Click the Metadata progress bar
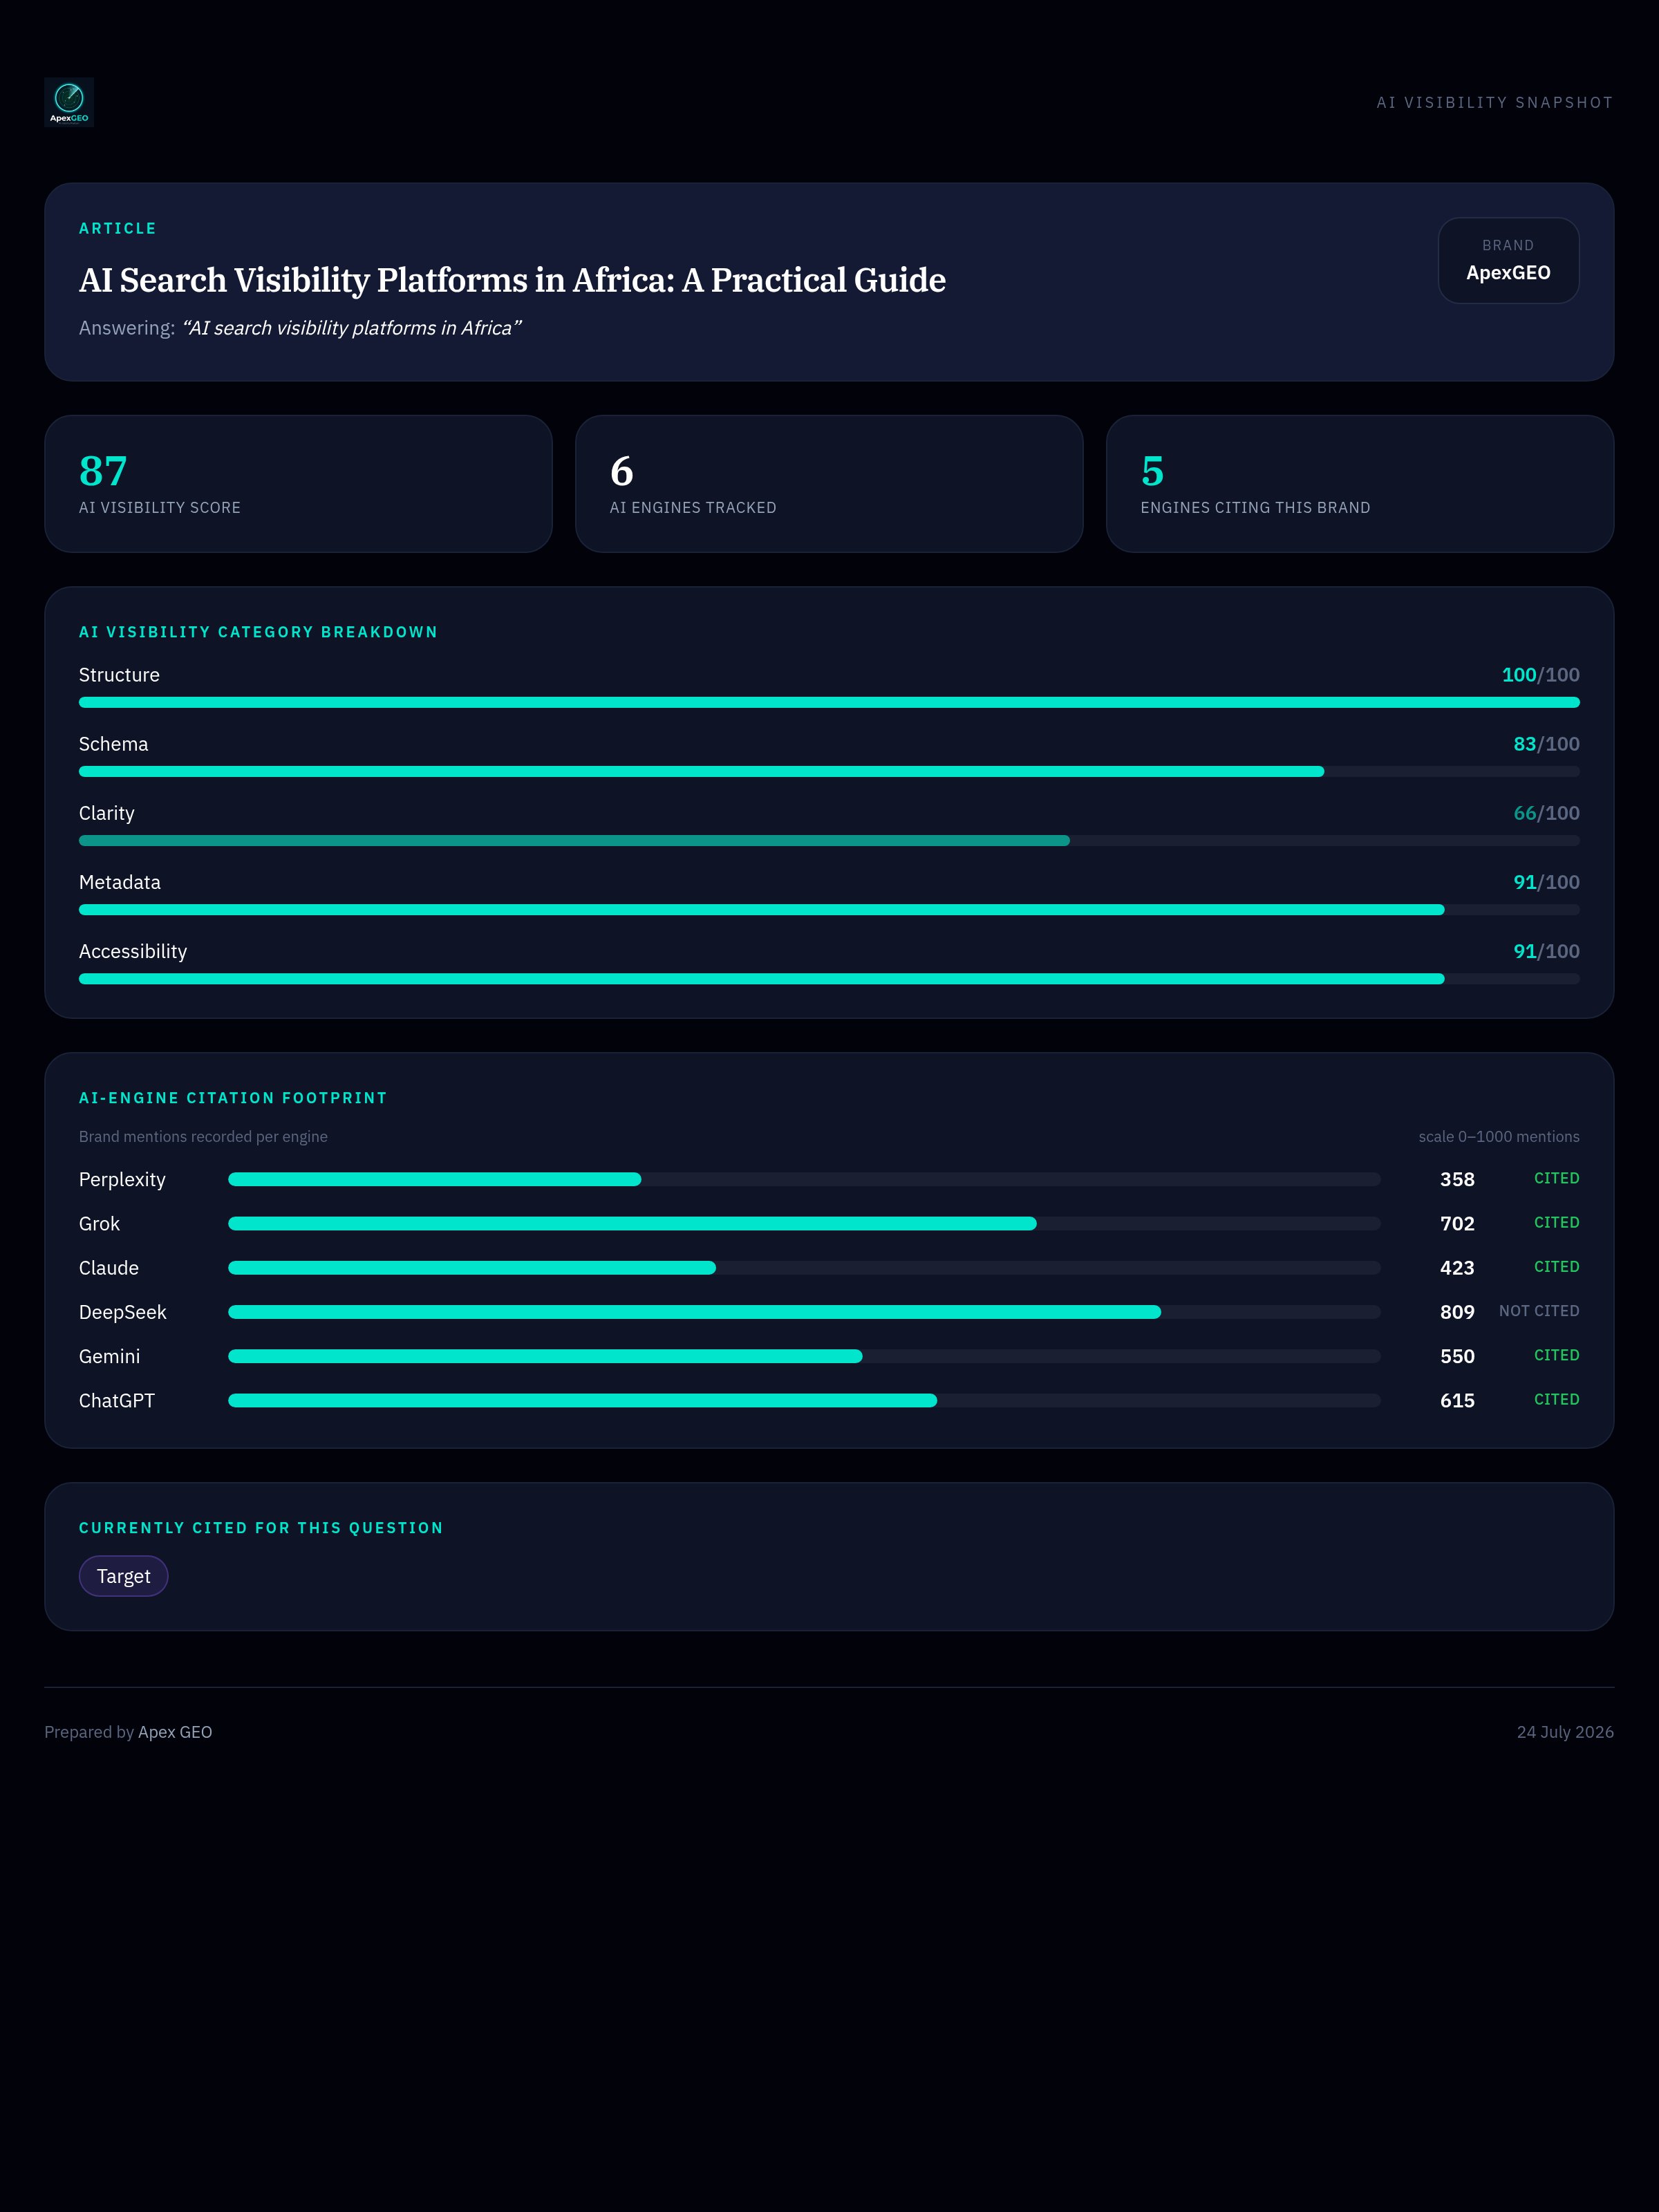1659x2212 pixels. (x=829, y=909)
